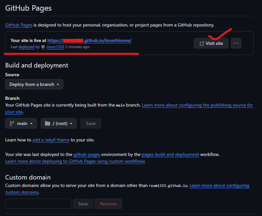The width and height of the screenshot is (262, 216).
Task: Open the 'pages build and deployment' workflow link
Action: pos(170,154)
